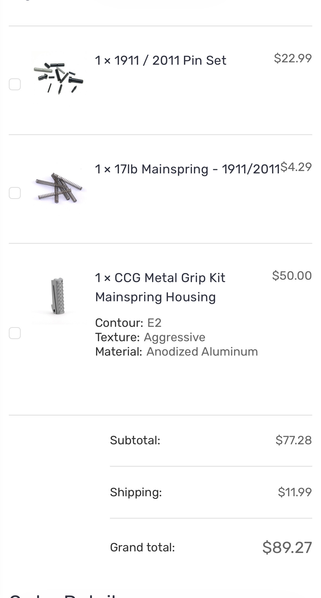Open the 17lb Mainspring - 1911/2011 product link
The width and height of the screenshot is (321, 598).
coord(188,169)
